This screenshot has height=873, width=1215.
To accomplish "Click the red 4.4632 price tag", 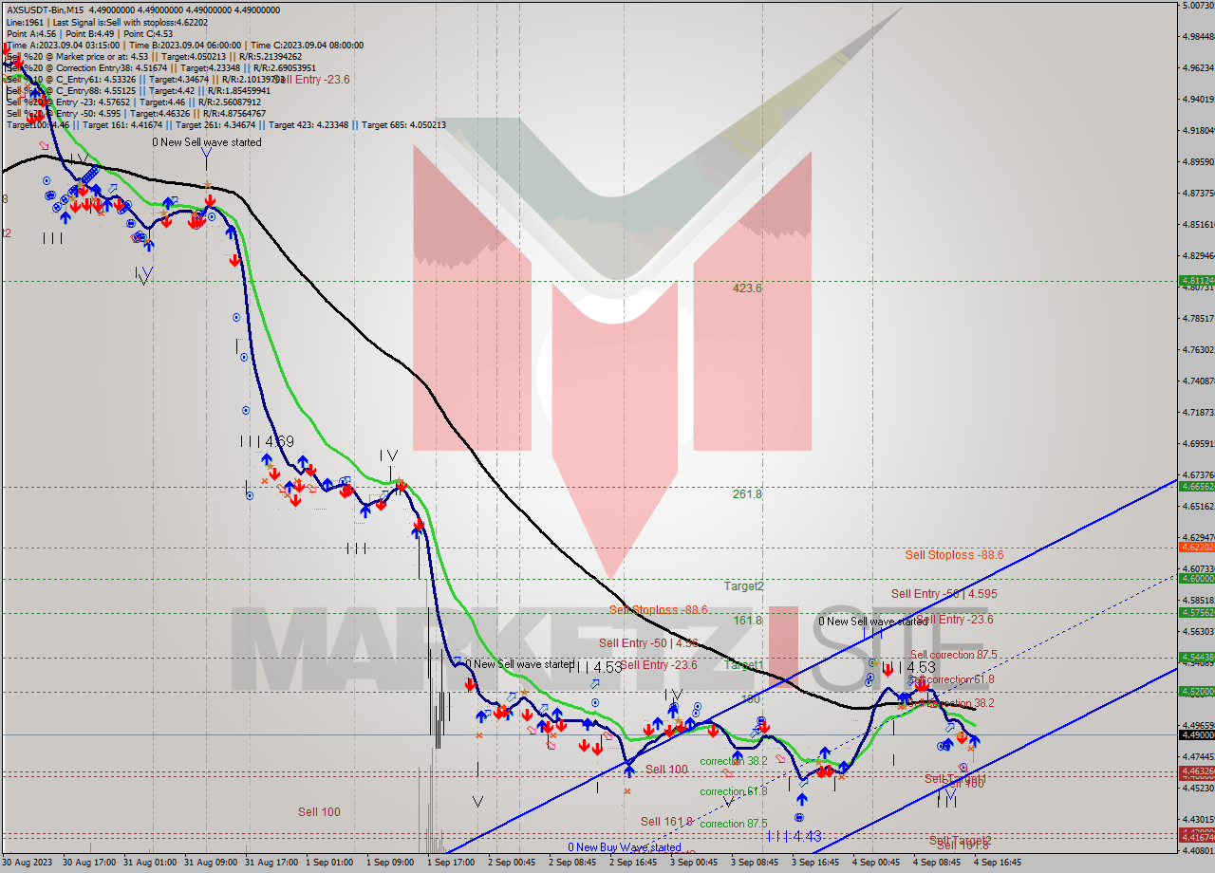I will click(x=1196, y=772).
